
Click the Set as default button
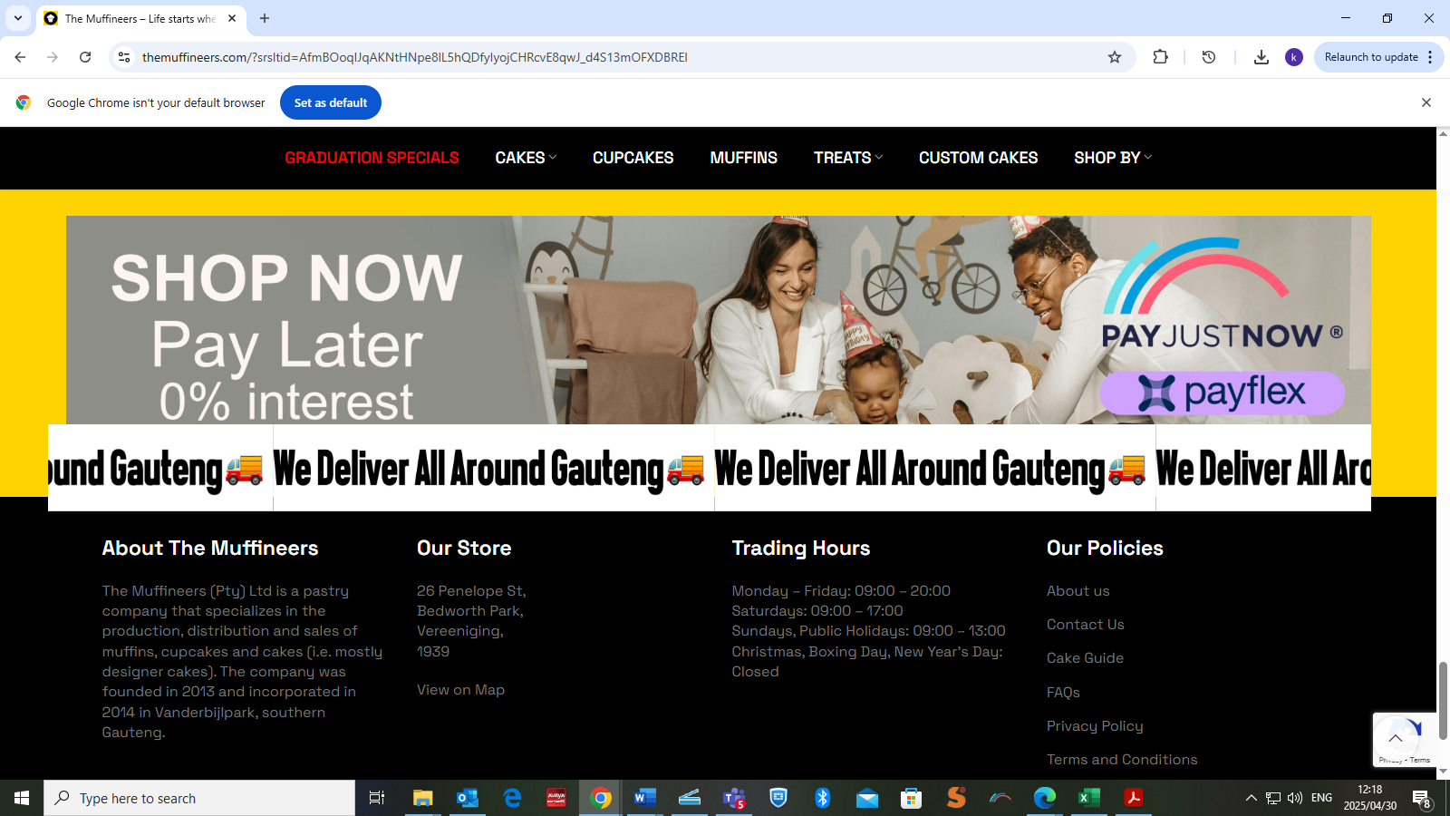[331, 102]
